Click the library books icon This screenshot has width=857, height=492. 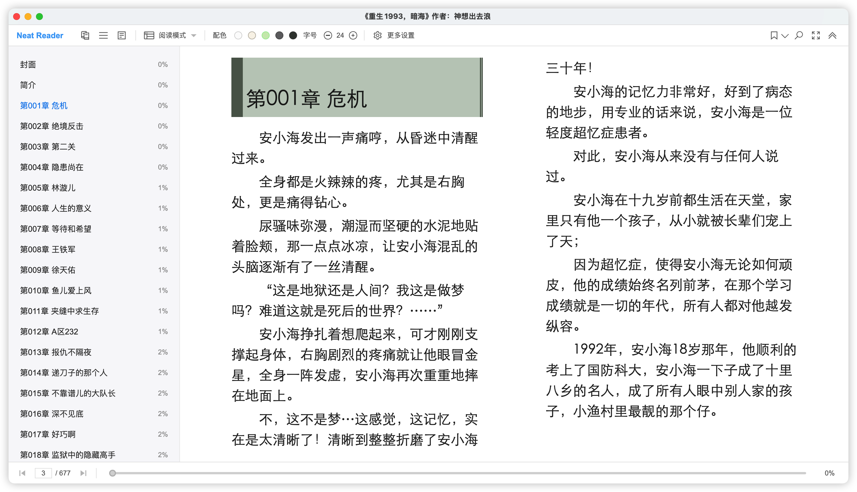(x=85, y=35)
